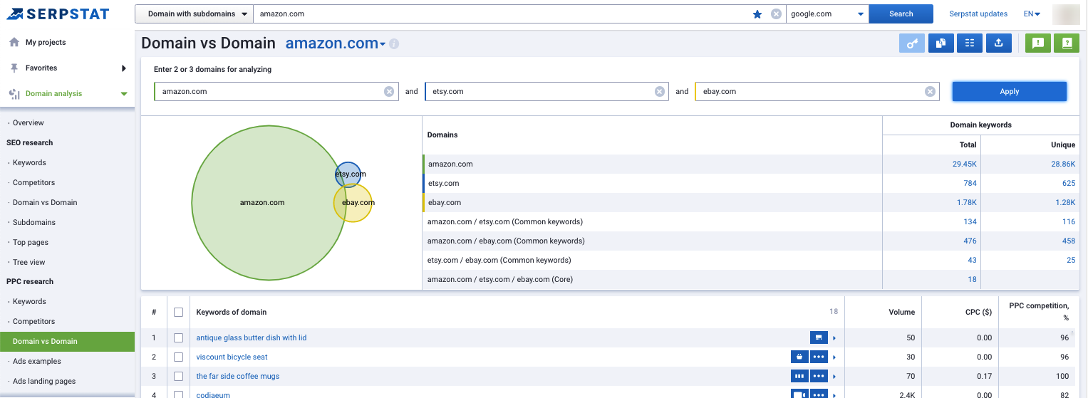Click the Serpstat logo
This screenshot has width=1088, height=398.
(58, 14)
